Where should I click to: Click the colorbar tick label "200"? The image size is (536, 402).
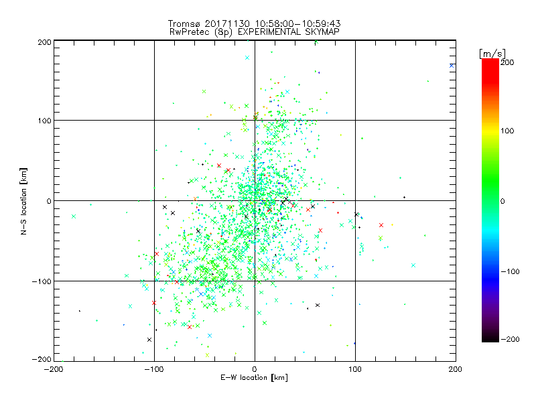pos(507,62)
